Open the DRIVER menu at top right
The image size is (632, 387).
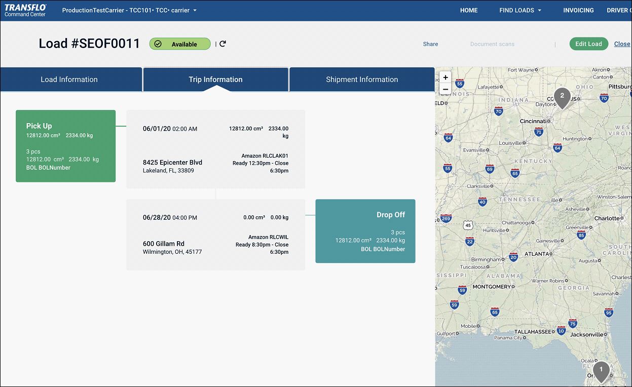618,10
